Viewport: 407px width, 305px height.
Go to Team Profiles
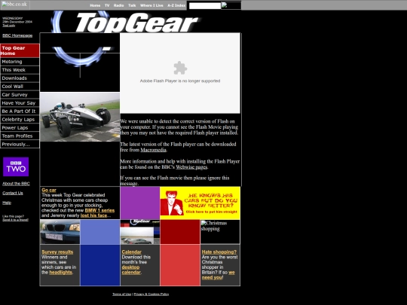(20, 136)
